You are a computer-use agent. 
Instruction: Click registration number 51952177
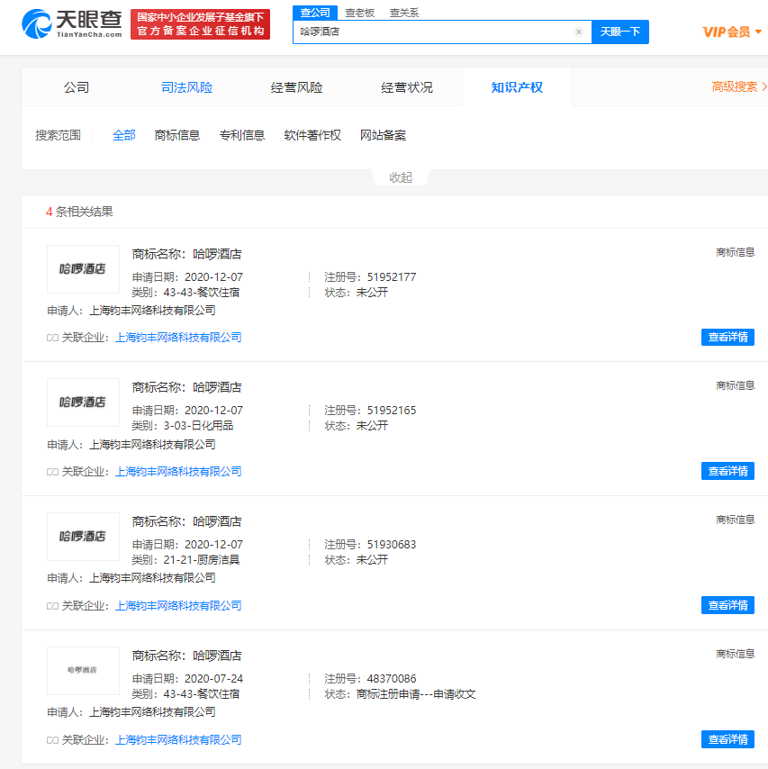pos(392,277)
